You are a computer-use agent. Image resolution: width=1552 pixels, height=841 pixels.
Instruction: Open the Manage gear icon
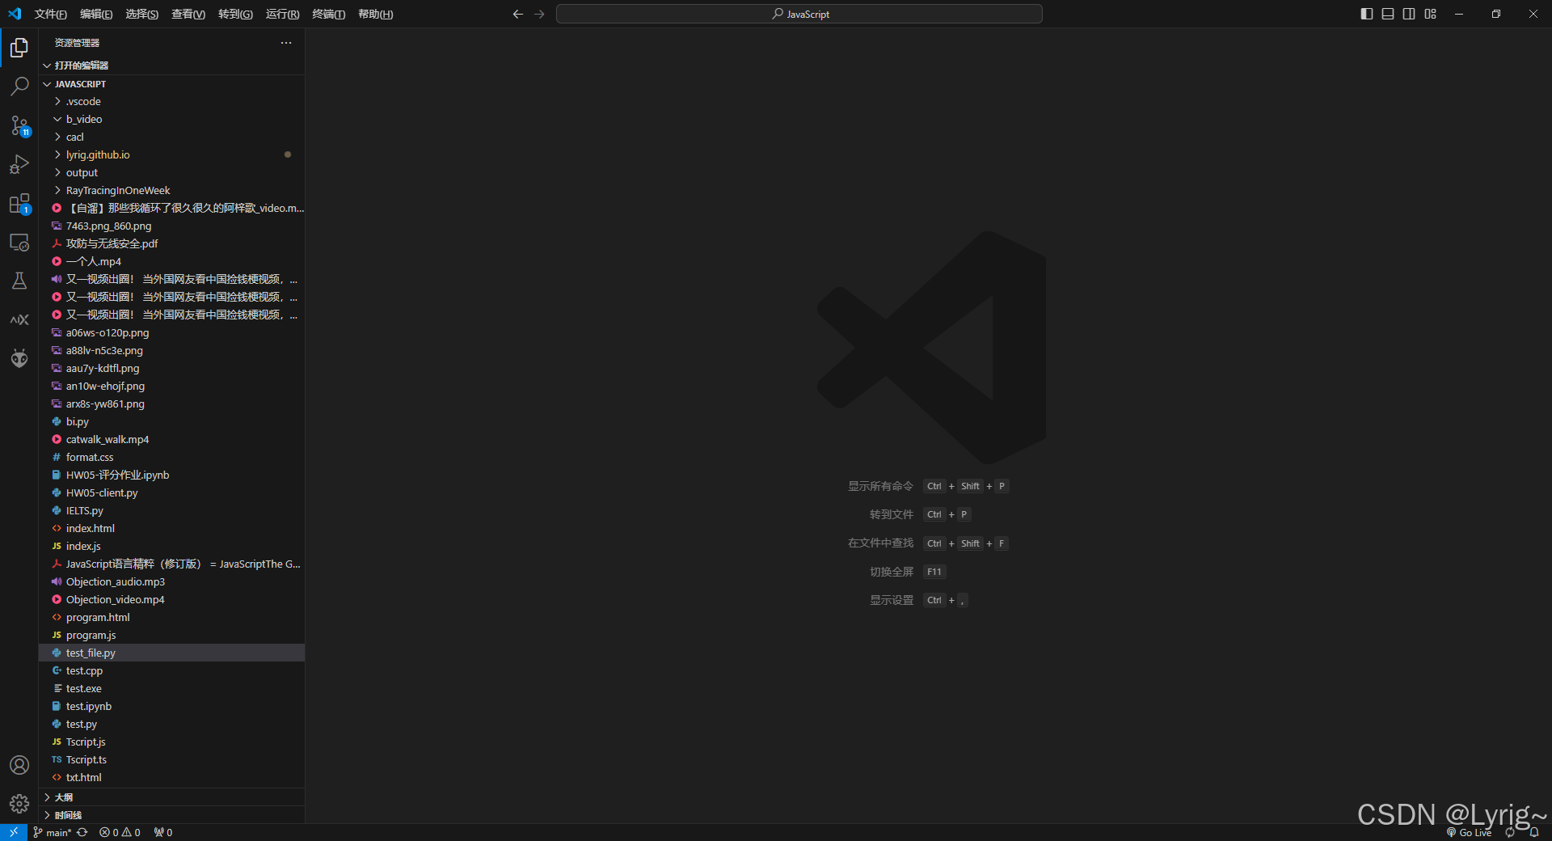[19, 804]
